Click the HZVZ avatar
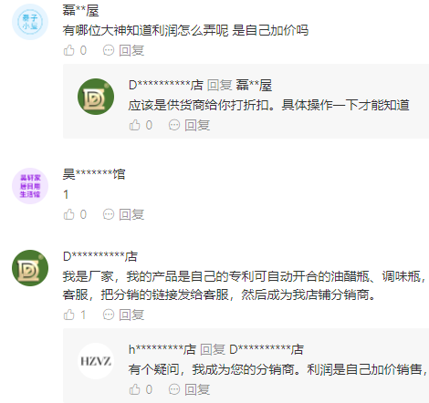 pos(96,361)
